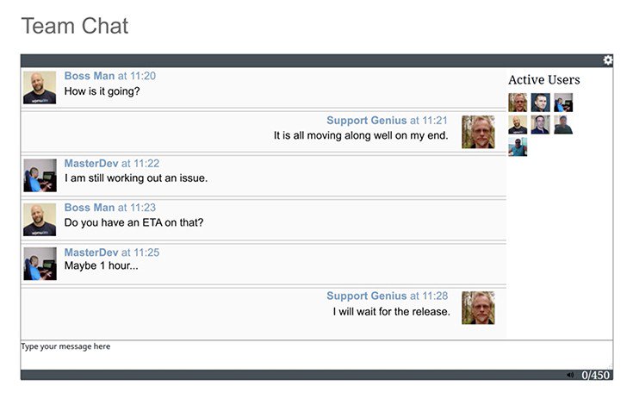Viewport: 633px width, 405px height.
Task: Click in the 'Type your message here' field
Action: 317,355
